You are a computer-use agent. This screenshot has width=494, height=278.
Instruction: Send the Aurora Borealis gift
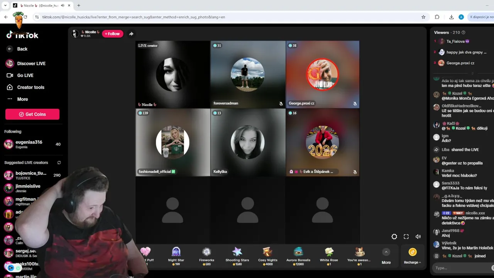coord(298,256)
